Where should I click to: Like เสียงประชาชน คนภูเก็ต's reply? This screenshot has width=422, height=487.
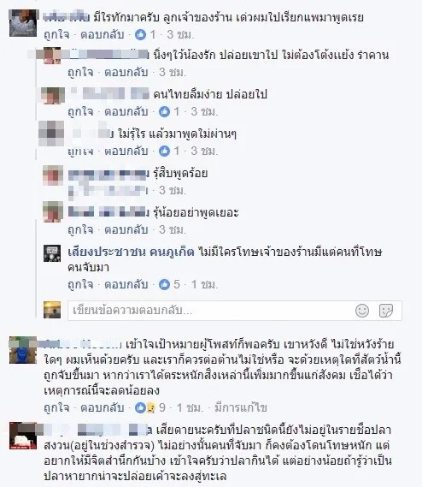tap(80, 284)
